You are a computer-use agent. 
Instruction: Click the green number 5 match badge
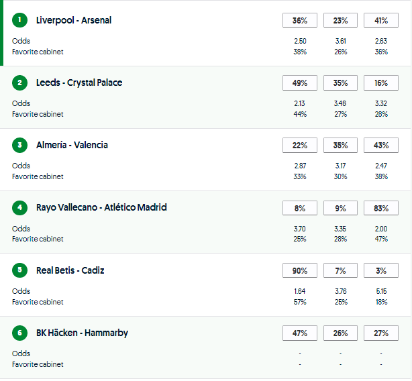[20, 270]
